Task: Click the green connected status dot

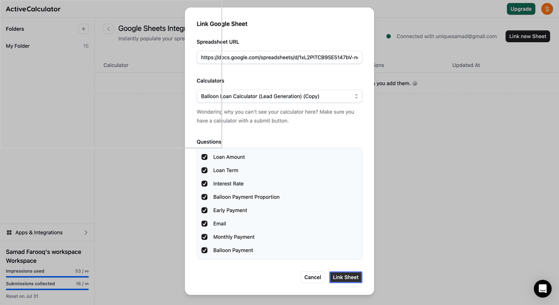Action: [389, 36]
